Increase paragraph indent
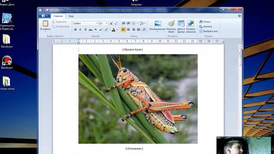This screenshot has height=154, width=274. [x=128, y=24]
